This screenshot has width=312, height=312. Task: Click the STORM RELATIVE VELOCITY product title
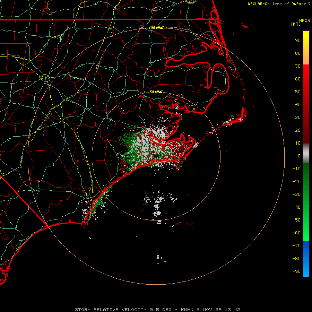tap(111, 310)
